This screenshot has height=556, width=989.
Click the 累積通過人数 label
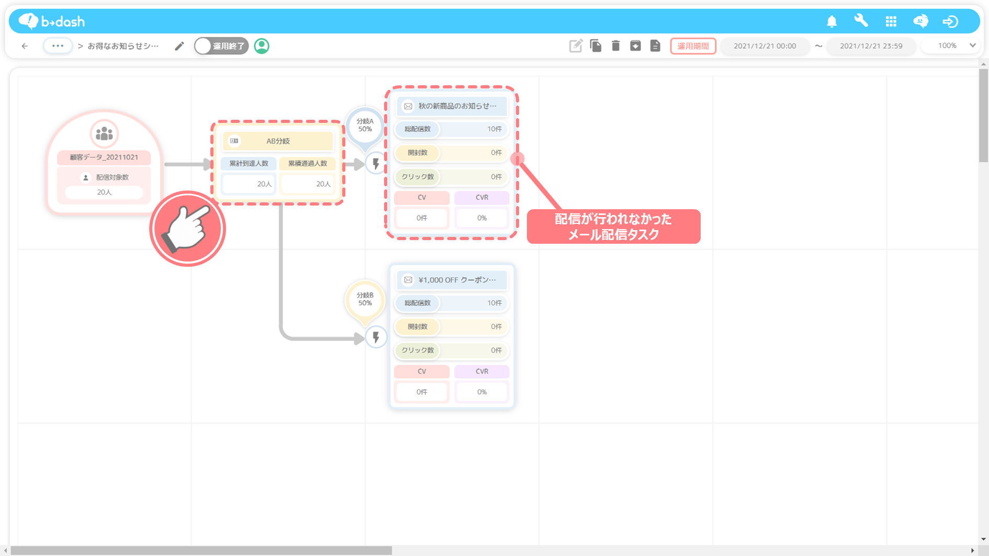(308, 163)
